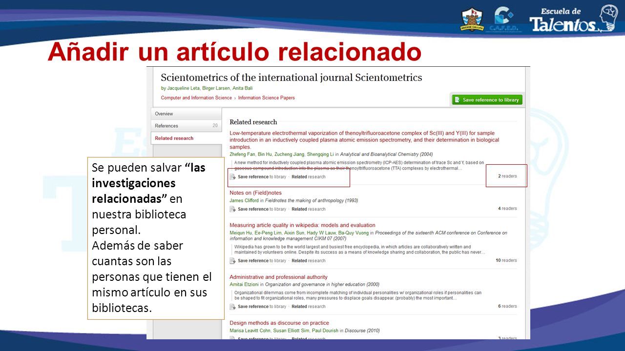Image resolution: width=625 pixels, height=351 pixels.
Task: Click the Escuela de Talentos logo
Action: (574, 19)
